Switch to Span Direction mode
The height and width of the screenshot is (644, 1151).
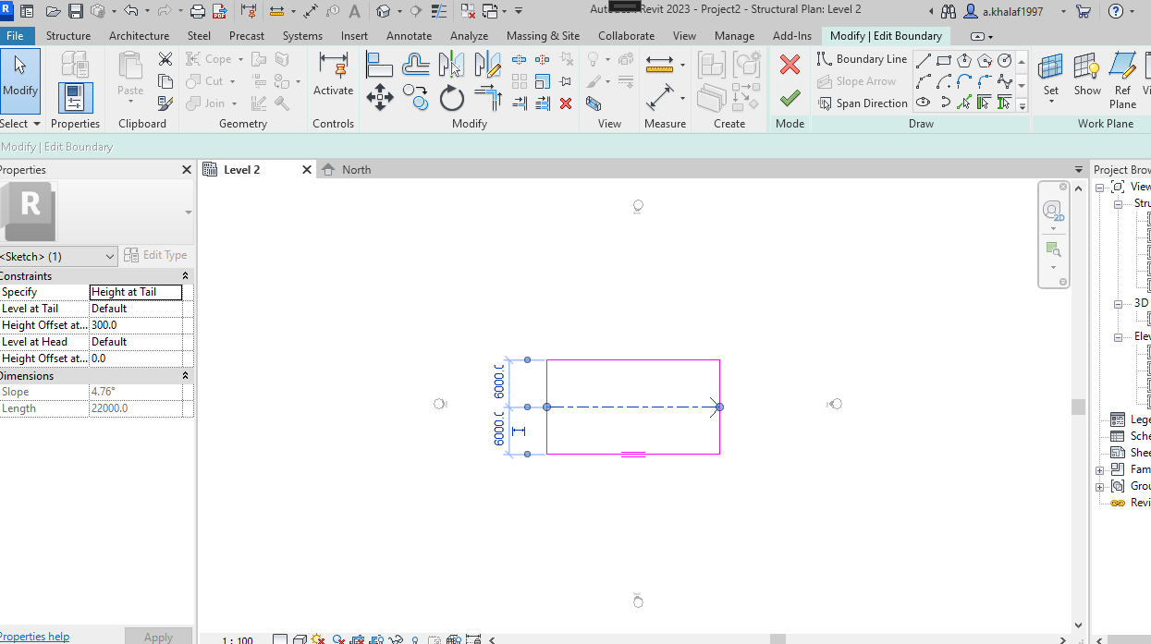[x=862, y=103]
